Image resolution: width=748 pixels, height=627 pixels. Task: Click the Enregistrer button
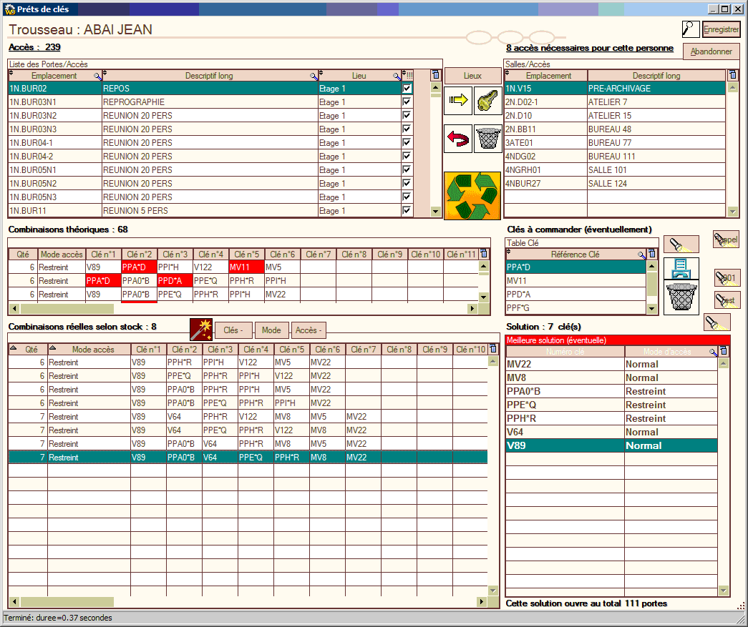[x=722, y=29]
